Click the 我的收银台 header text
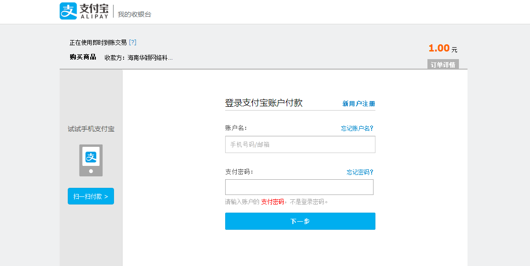The height and width of the screenshot is (266, 530). coord(135,14)
